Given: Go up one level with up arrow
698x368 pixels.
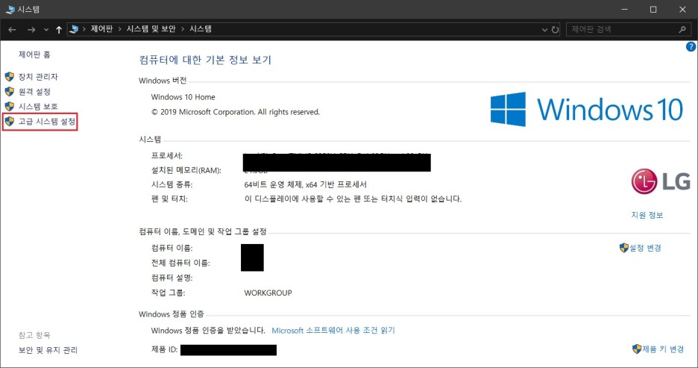Looking at the screenshot, I should tap(59, 29).
